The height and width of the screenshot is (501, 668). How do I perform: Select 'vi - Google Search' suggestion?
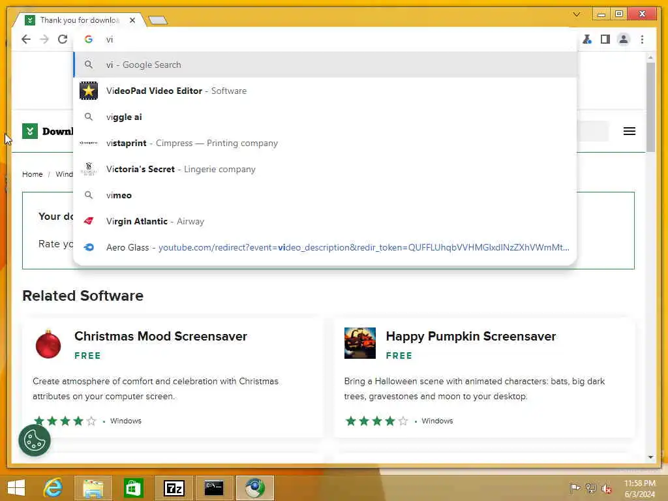325,65
